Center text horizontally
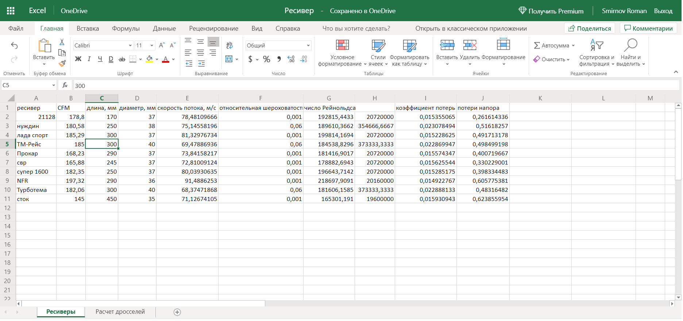The image size is (683, 321). tap(201, 53)
